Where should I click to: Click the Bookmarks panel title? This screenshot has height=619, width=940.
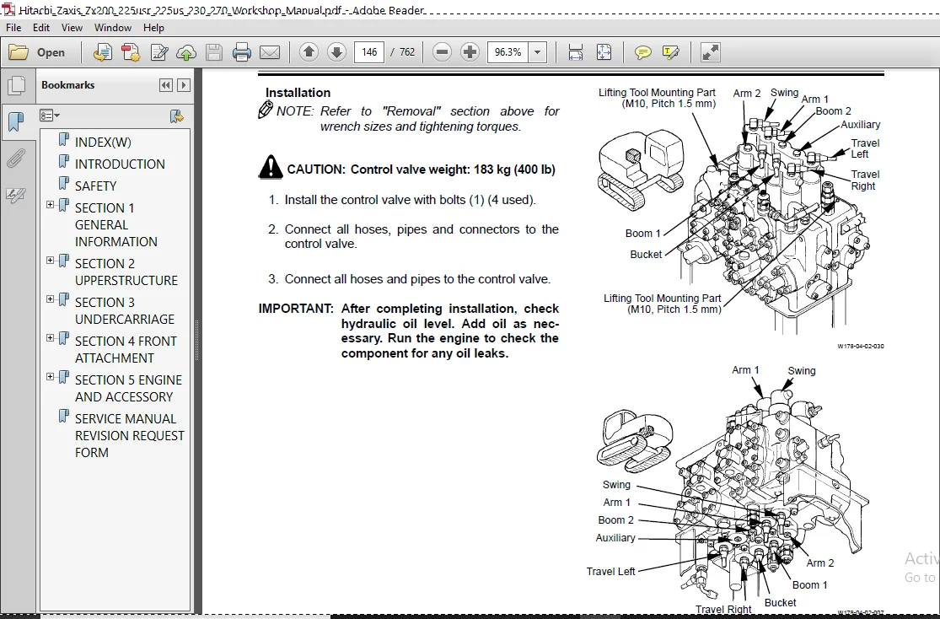coord(67,85)
